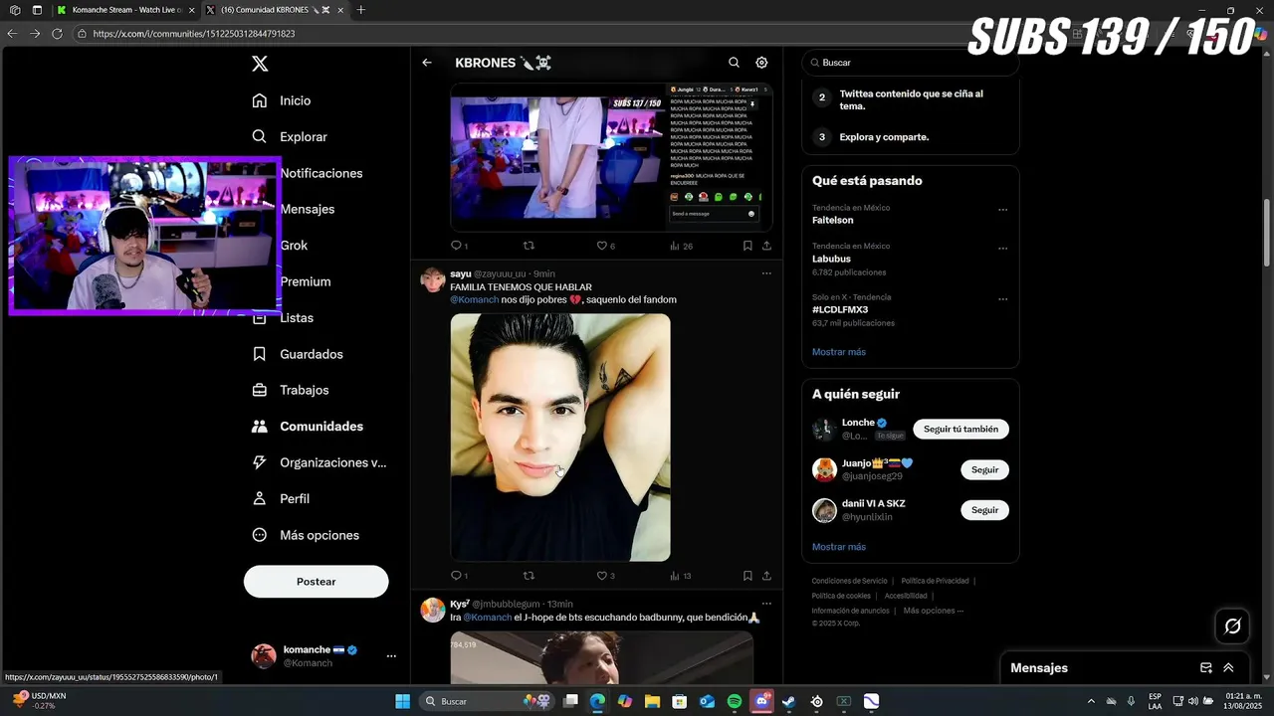Follow danii VI A SKZ
The image size is (1274, 716).
(x=984, y=510)
